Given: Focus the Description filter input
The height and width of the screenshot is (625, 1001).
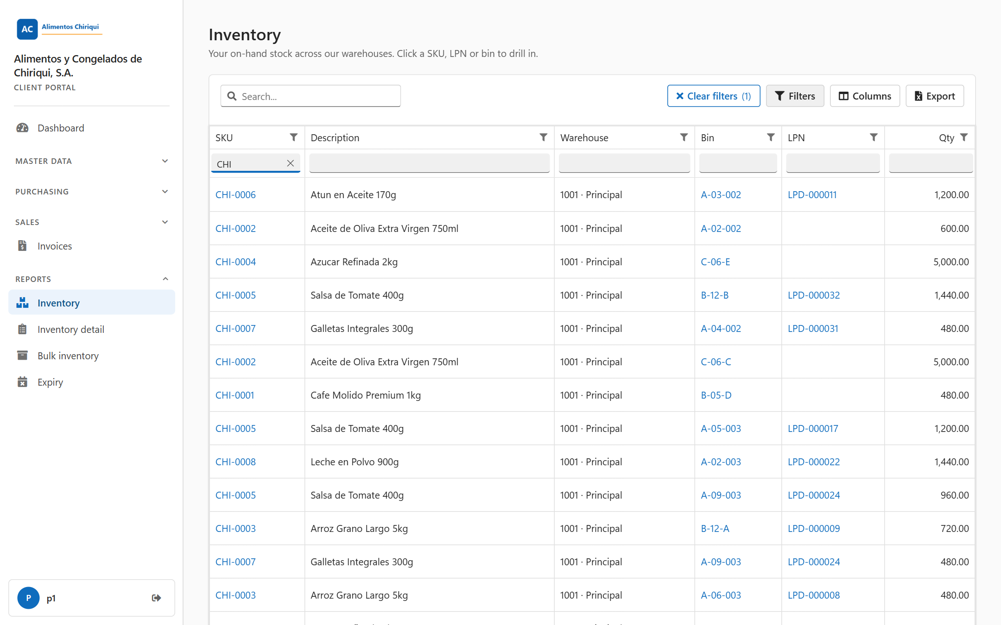Looking at the screenshot, I should 430,163.
